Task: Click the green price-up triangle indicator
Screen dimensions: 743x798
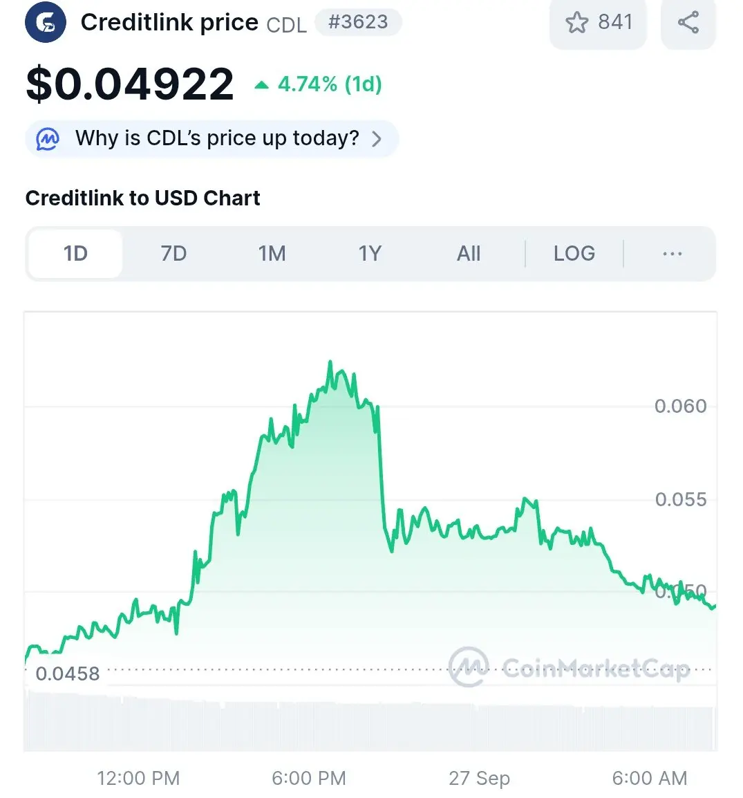Action: tap(261, 85)
